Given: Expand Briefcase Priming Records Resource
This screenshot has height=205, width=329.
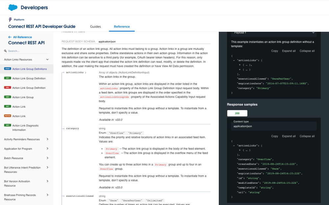Looking at the screenshot, I should coord(47,195).
